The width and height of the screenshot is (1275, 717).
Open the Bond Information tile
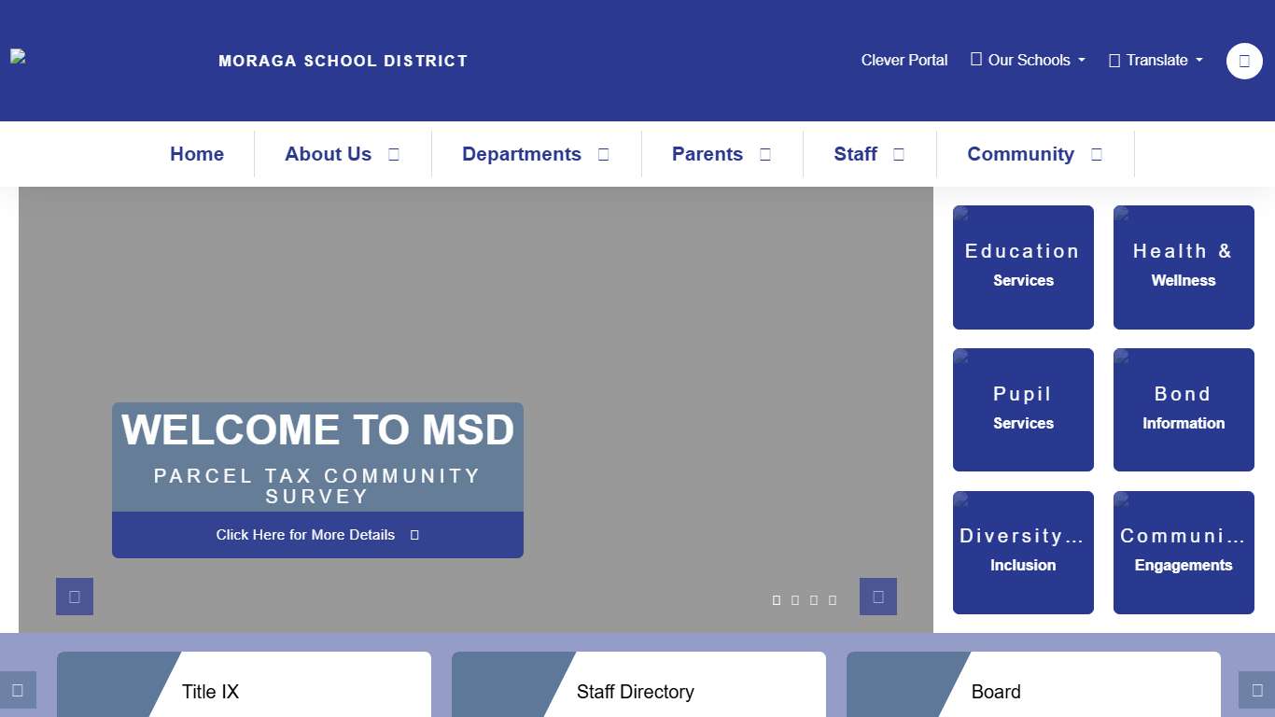coord(1184,409)
